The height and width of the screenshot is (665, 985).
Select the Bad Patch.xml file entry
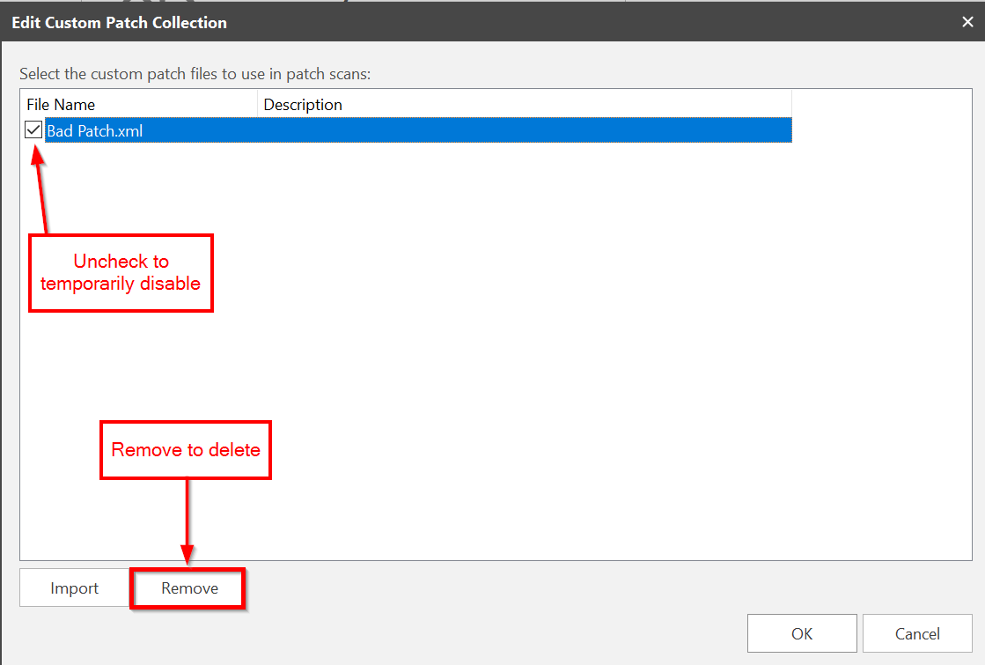click(95, 131)
